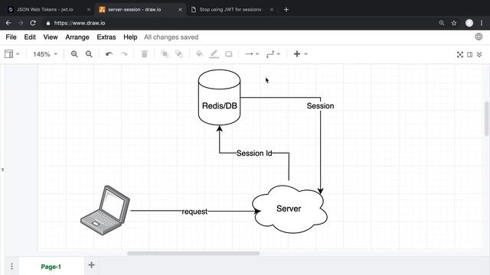Toggle fullscreen mode icon
Screen dimensions: 490x275
(x=460, y=54)
